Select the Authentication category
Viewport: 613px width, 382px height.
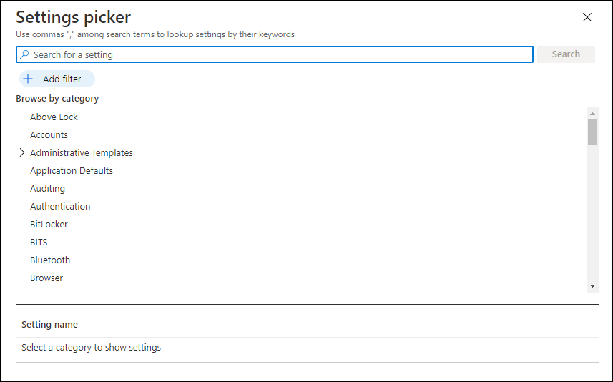(60, 207)
